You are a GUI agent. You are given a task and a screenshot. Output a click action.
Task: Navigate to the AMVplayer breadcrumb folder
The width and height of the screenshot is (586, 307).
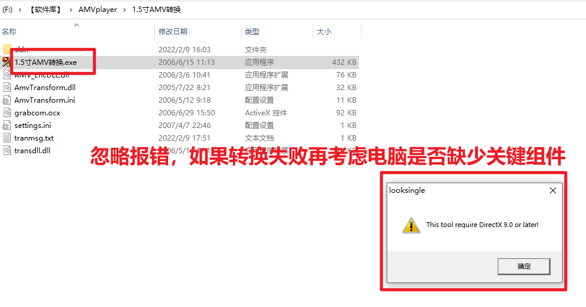pos(97,10)
